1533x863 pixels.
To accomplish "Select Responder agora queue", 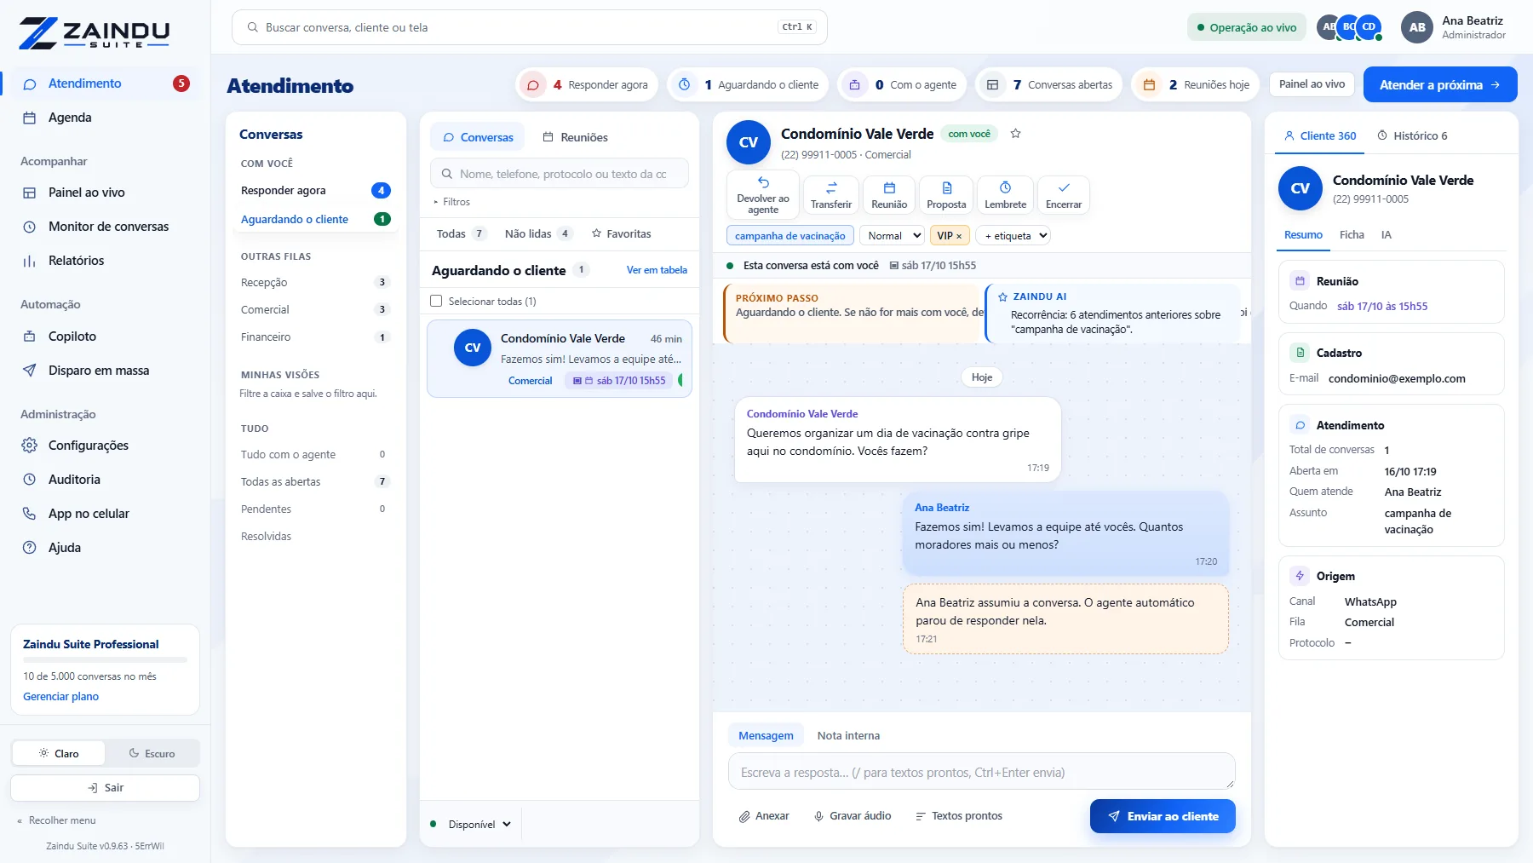I will pyautogui.click(x=314, y=191).
